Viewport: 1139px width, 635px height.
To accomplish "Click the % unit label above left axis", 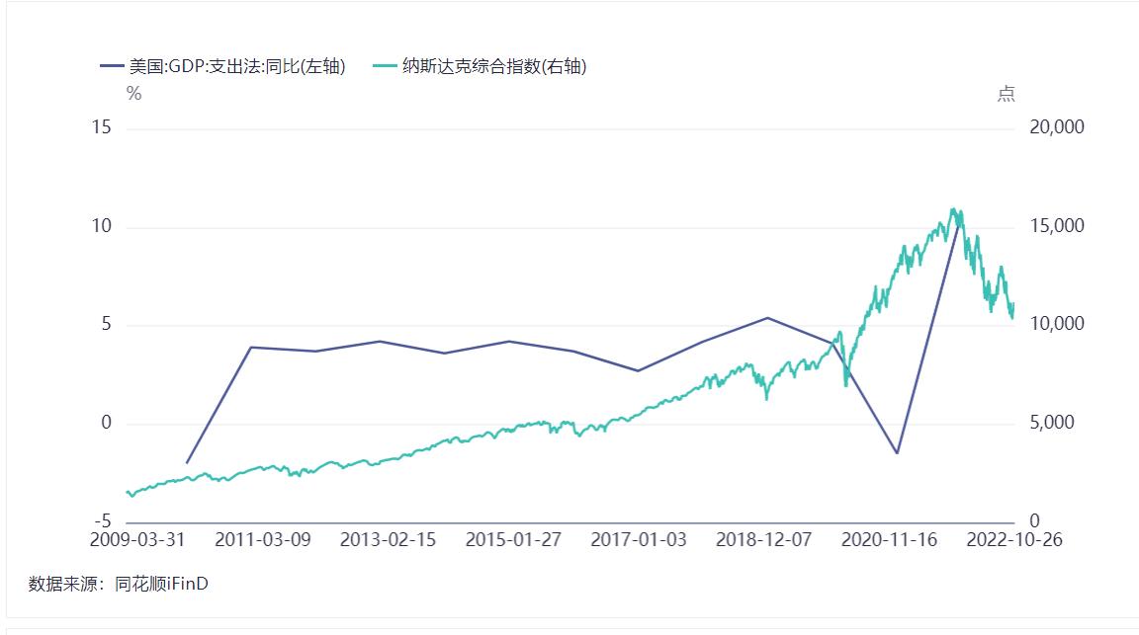I will (x=134, y=94).
